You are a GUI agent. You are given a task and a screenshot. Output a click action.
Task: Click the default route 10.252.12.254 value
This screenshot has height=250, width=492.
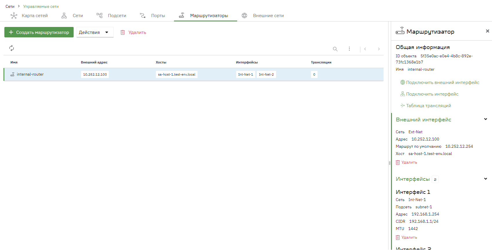(x=459, y=147)
